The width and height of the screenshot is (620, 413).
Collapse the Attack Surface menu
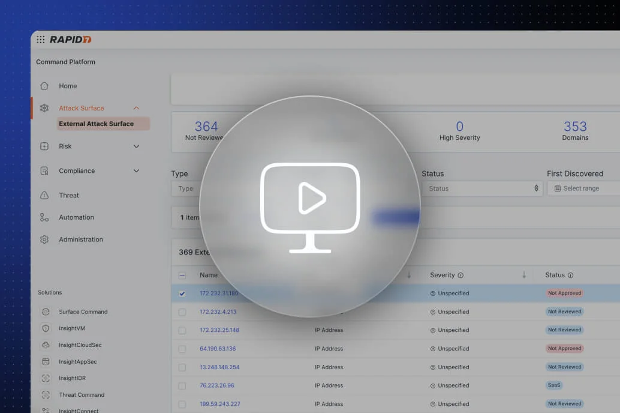coord(136,108)
